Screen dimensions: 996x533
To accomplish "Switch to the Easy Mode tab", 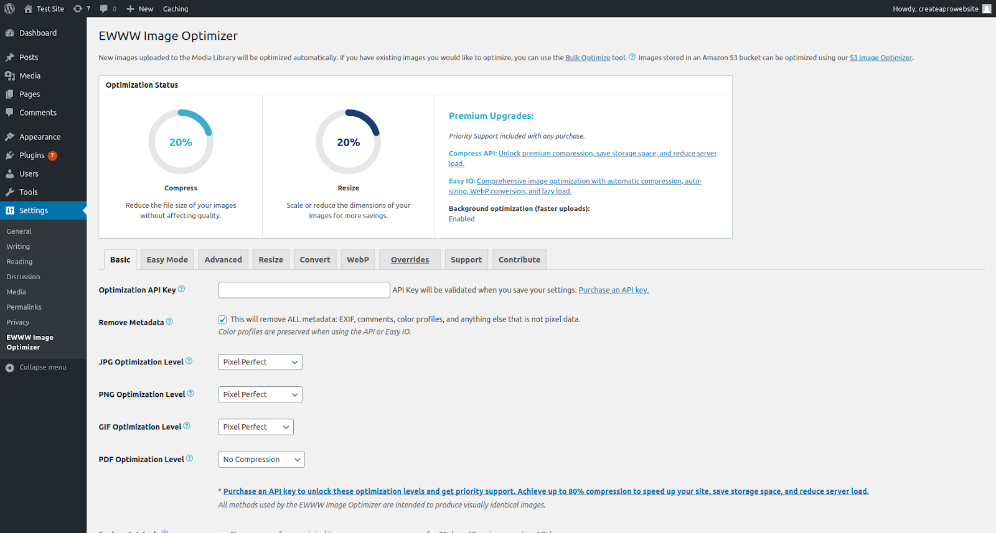I will click(167, 260).
